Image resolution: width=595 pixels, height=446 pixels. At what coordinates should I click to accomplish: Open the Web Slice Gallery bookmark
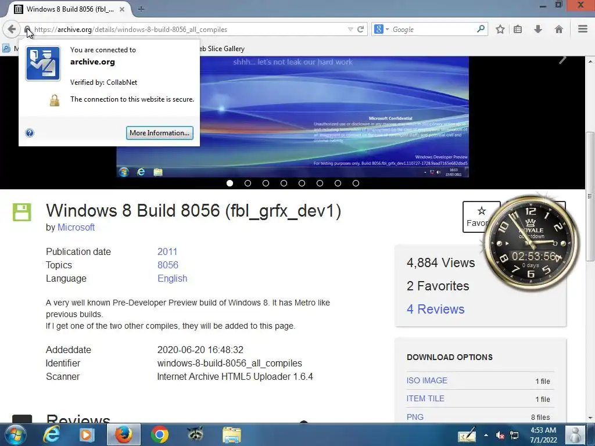pos(221,49)
